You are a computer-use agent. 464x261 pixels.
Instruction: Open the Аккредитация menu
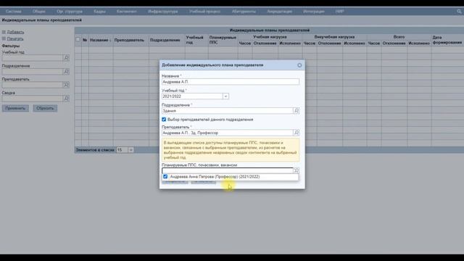click(279, 12)
